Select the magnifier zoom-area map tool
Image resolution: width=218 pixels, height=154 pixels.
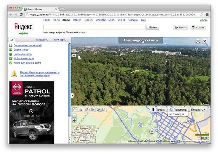point(81,110)
